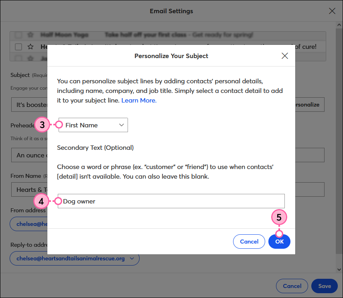This screenshot has height=298, width=343.
Task: Expand the Reply-to address dropdown
Action: tap(132, 259)
